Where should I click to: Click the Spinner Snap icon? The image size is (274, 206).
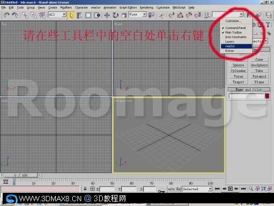(x=198, y=15)
